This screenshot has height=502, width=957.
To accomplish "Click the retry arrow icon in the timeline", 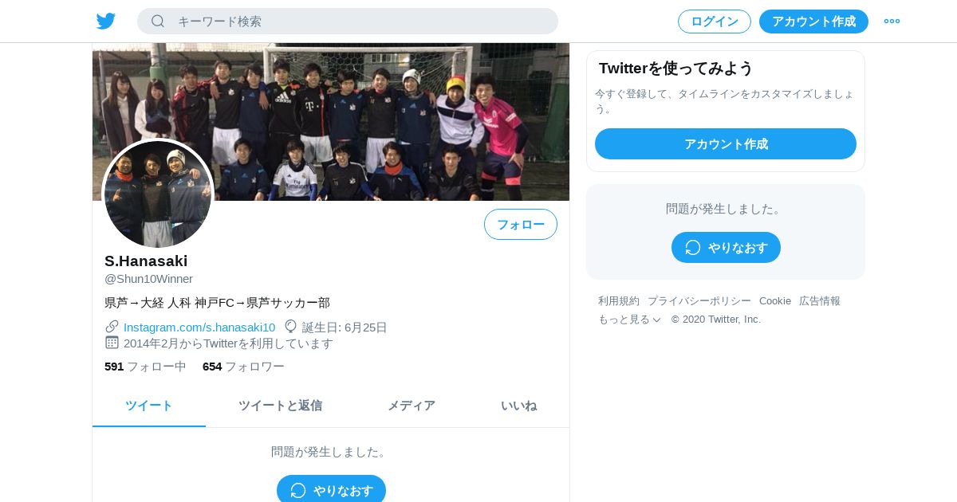I will (298, 490).
